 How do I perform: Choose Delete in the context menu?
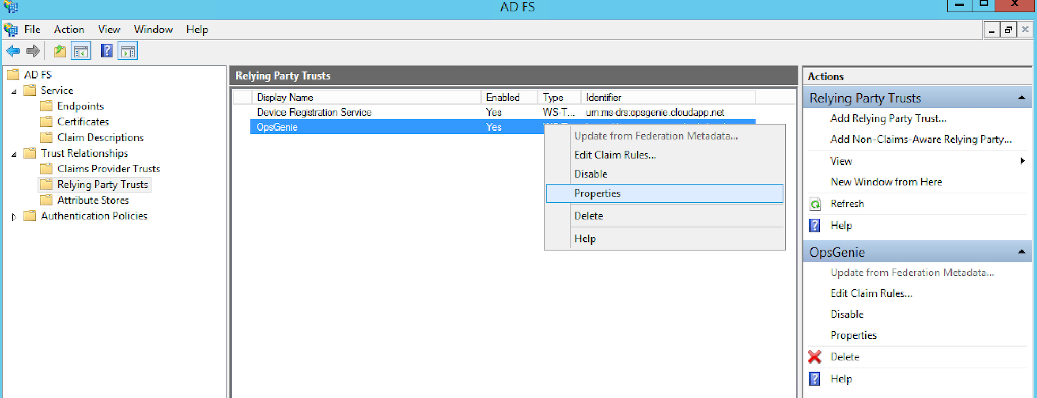665,216
